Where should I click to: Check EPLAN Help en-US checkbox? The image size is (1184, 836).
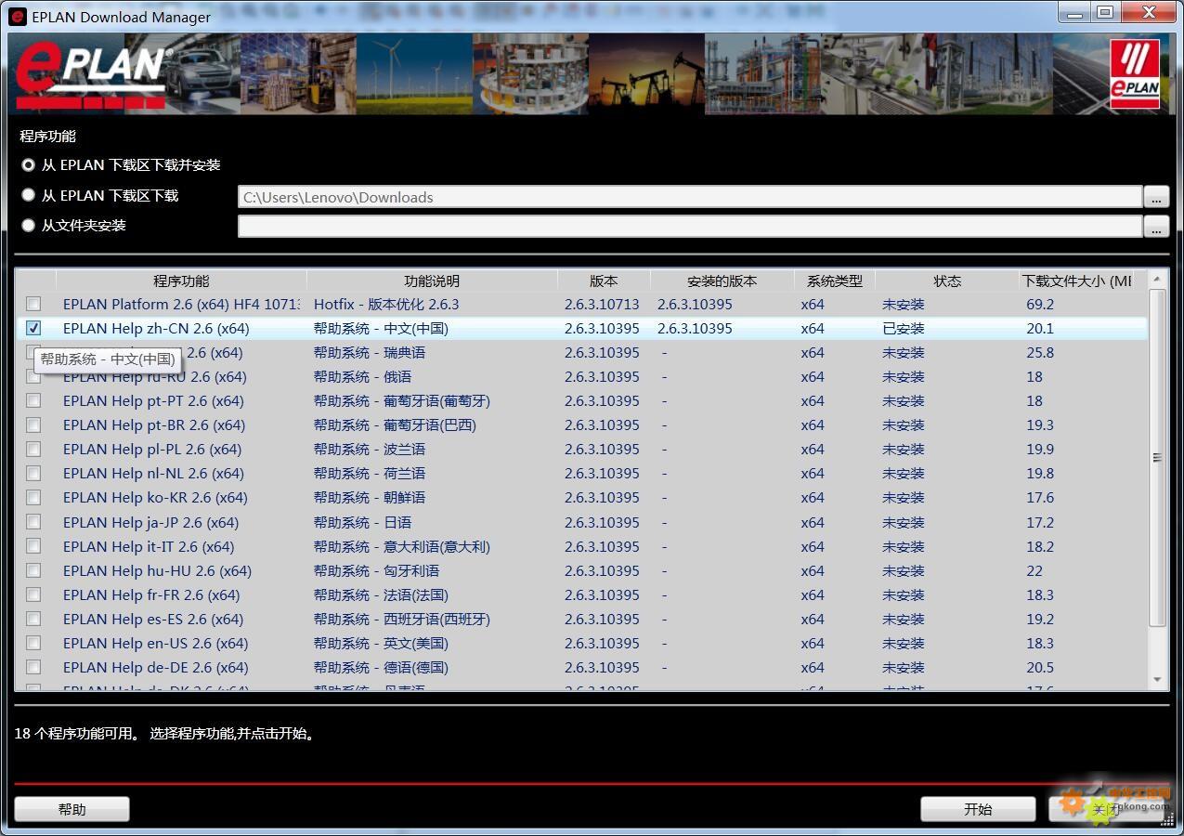(x=33, y=643)
